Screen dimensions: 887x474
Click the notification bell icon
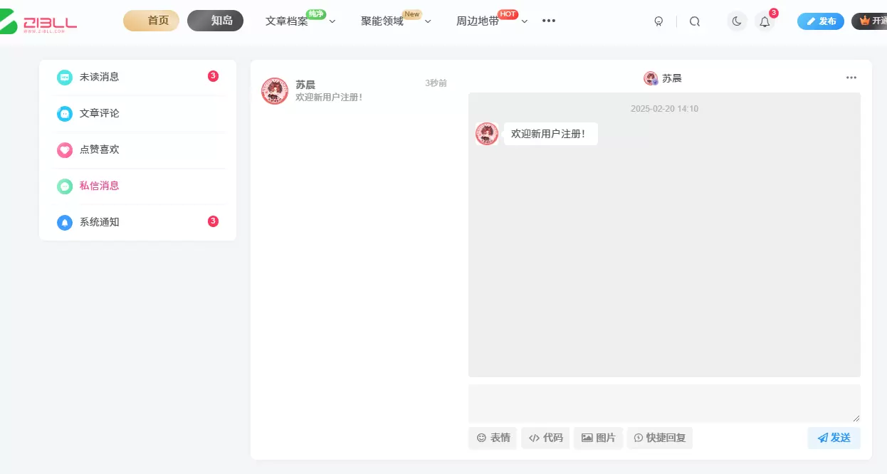pos(765,21)
